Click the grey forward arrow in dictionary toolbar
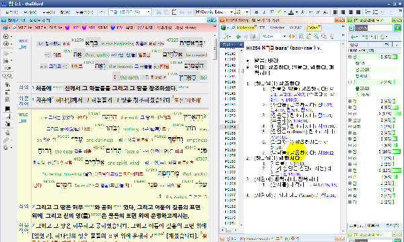The image size is (404, 242). click(246, 36)
